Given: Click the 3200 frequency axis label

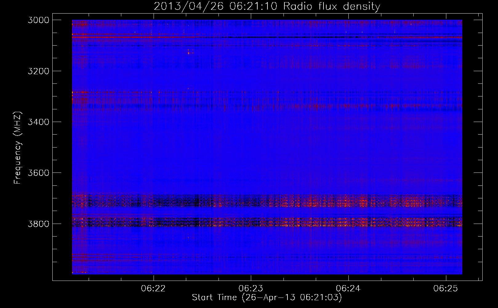Looking at the screenshot, I should coord(38,71).
